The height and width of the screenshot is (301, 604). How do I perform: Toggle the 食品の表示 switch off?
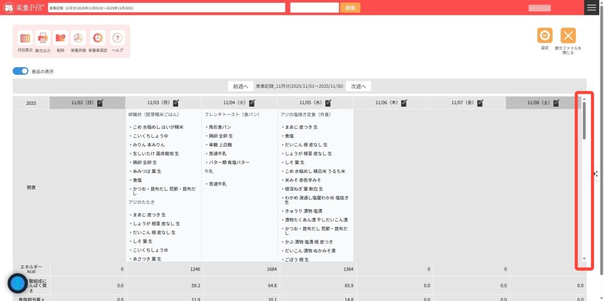pos(21,71)
